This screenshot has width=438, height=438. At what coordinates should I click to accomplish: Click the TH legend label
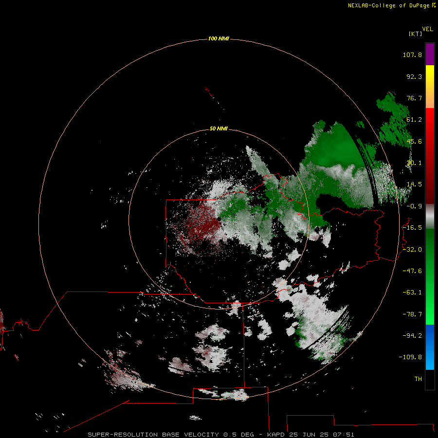418,379
